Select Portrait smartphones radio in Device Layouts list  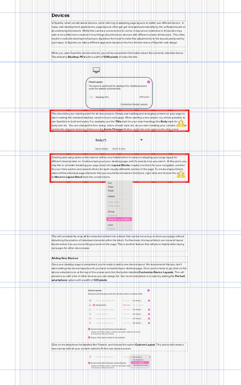(94, 323)
